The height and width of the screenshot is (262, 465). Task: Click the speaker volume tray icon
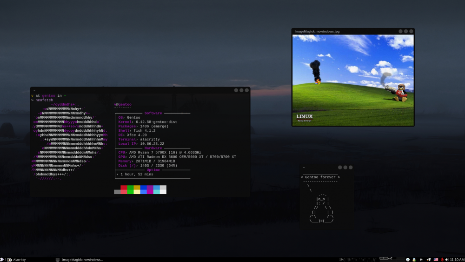pos(447,259)
